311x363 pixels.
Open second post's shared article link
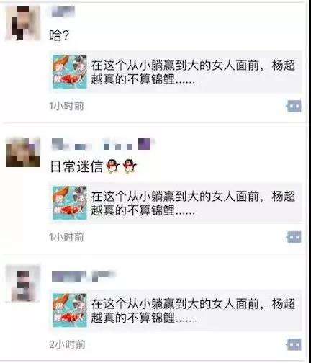pyautogui.click(x=176, y=203)
